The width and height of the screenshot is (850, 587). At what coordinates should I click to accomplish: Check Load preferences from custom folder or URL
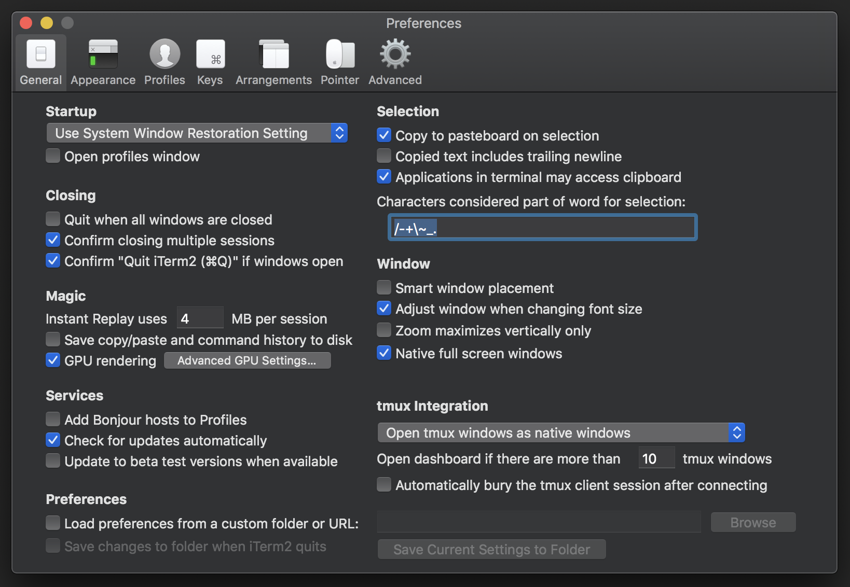(x=53, y=523)
